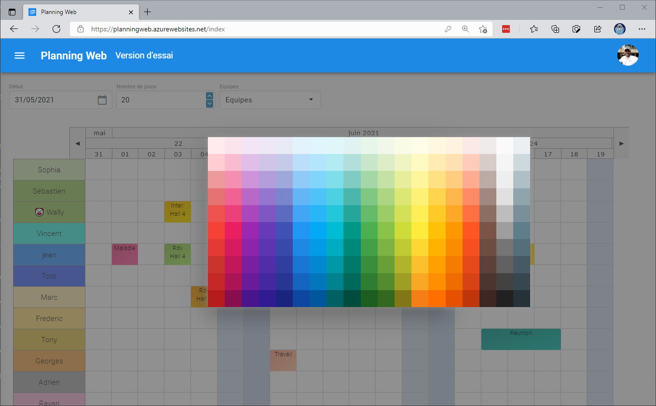
Task: Navigate to the next period with the right arrow
Action: pyautogui.click(x=621, y=143)
